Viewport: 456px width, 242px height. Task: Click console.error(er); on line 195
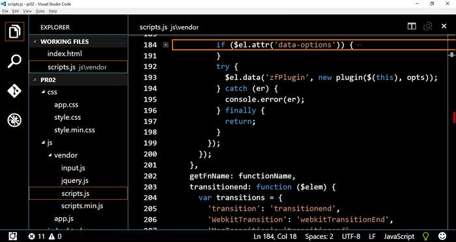pyautogui.click(x=264, y=100)
